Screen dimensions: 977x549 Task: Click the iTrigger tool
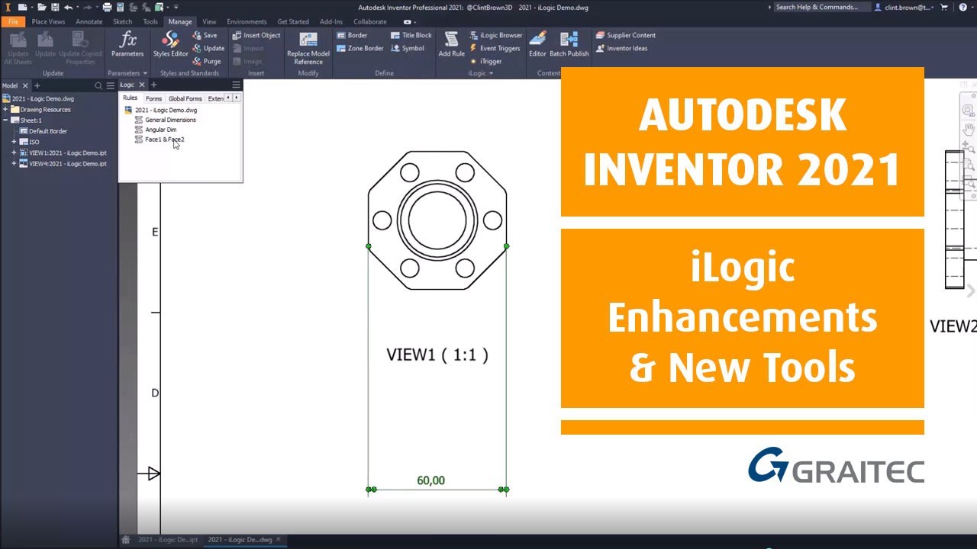[485, 61]
